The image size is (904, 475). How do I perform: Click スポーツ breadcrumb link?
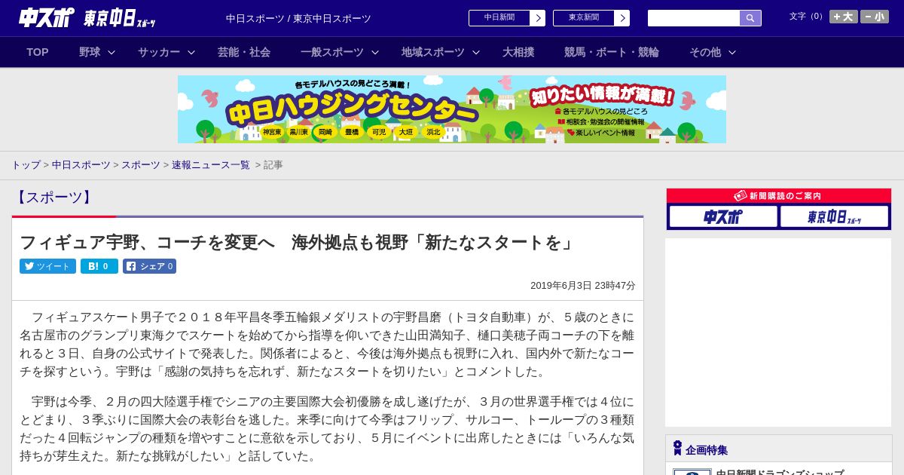coord(141,164)
